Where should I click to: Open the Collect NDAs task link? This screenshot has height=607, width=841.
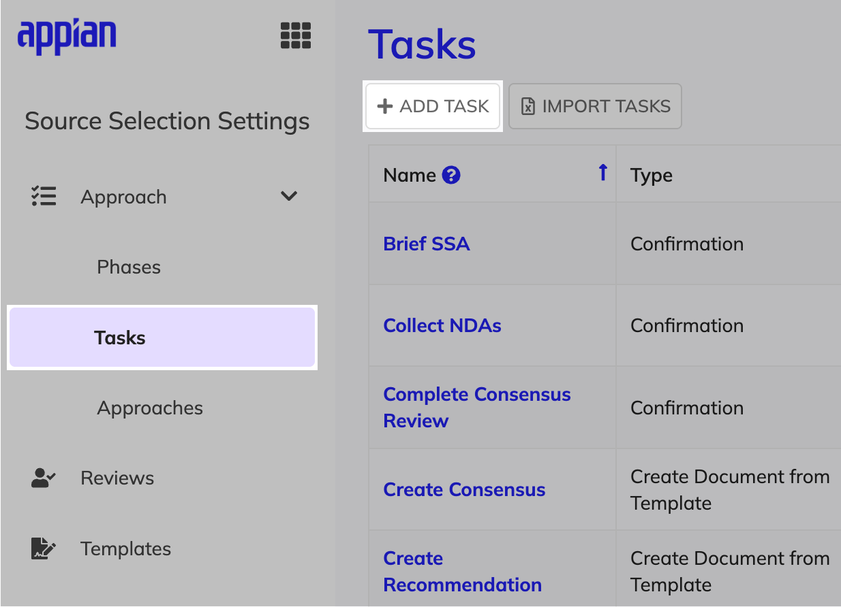tap(442, 325)
